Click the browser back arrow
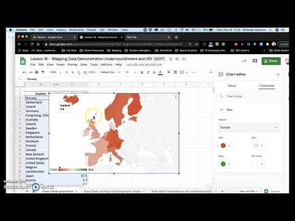295x221 pixels. click(x=20, y=44)
